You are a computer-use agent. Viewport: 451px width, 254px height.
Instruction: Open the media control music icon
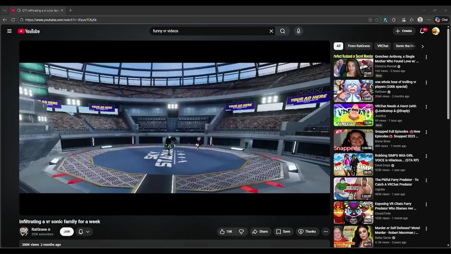pos(403,20)
